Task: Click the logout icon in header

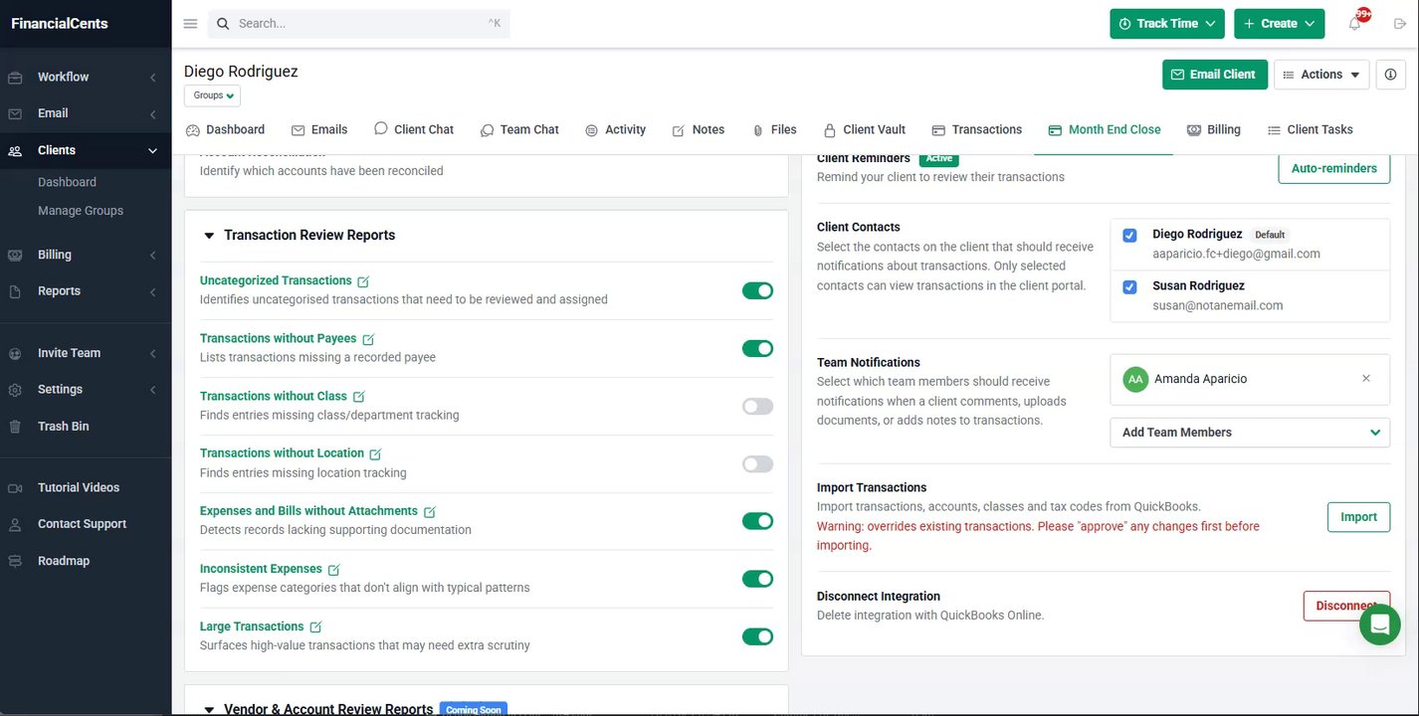Action: pyautogui.click(x=1400, y=24)
